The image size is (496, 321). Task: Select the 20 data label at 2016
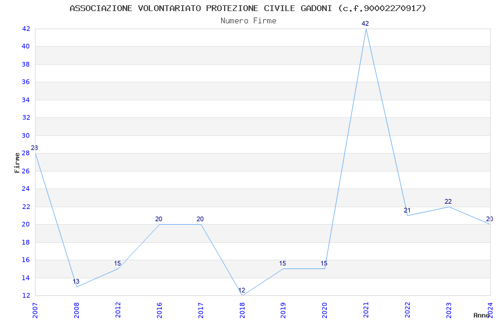[x=159, y=219]
